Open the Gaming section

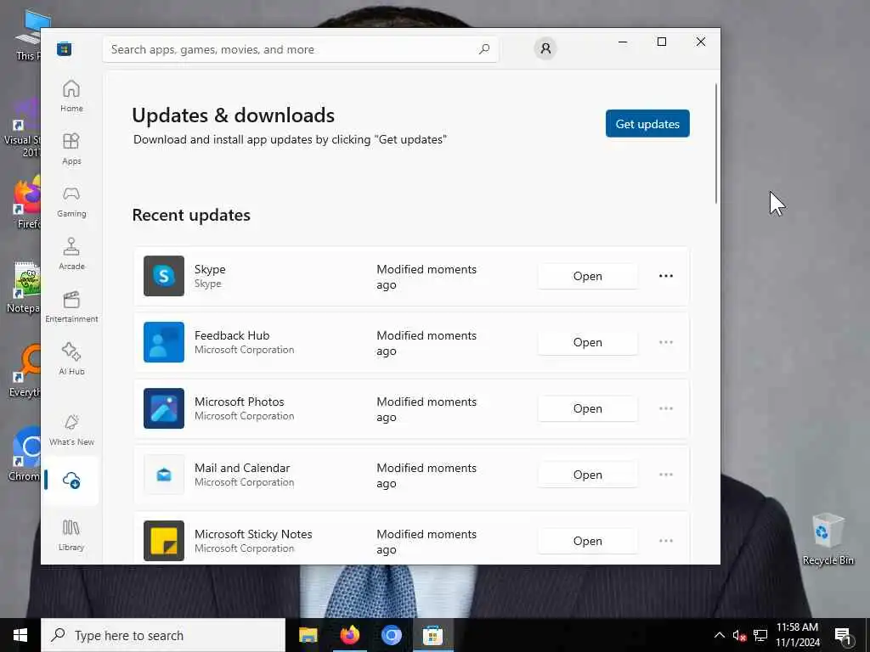point(71,202)
